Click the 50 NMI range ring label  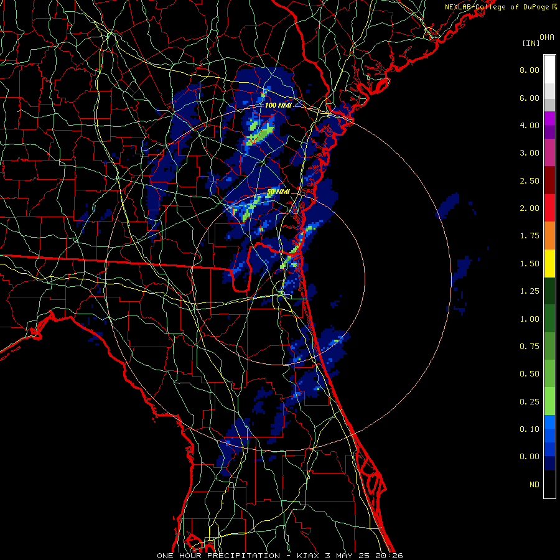(278, 192)
